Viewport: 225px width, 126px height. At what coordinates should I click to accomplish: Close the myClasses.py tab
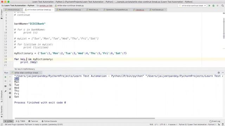click(165, 10)
